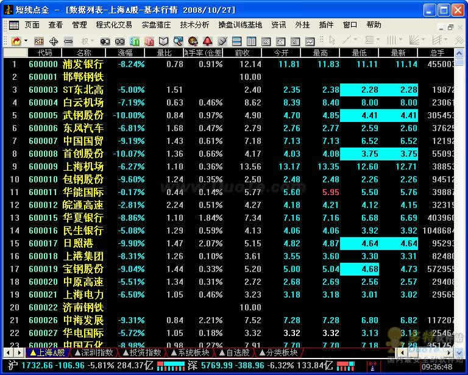Click the green-blue chart toolbar icon
468x375 pixels.
[134, 41]
